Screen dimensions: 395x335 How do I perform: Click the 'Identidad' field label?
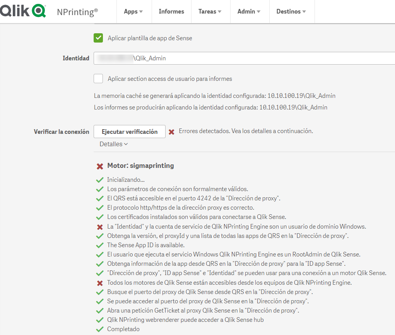[76, 58]
